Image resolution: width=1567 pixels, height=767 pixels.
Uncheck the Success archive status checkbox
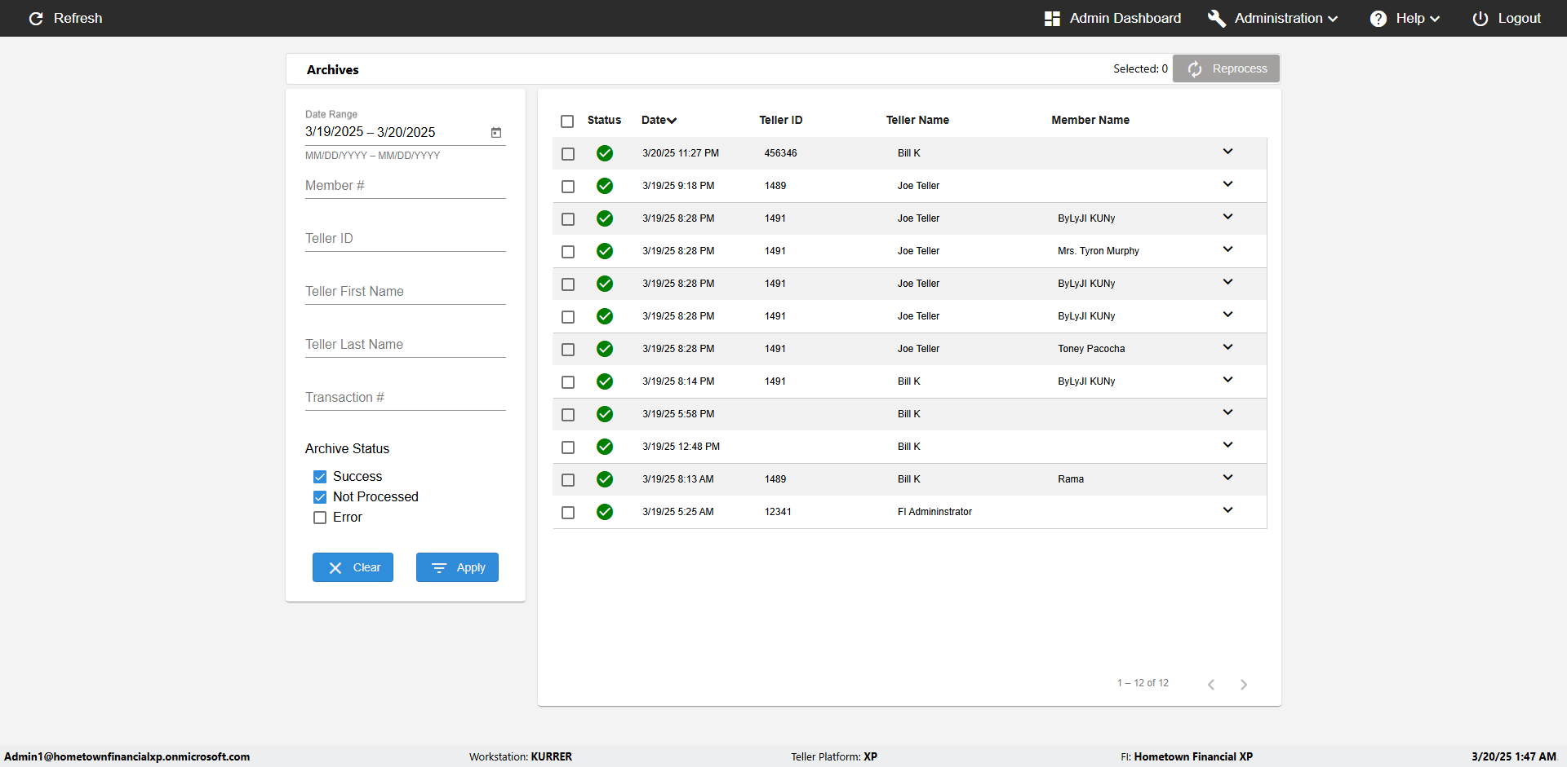[x=320, y=477]
